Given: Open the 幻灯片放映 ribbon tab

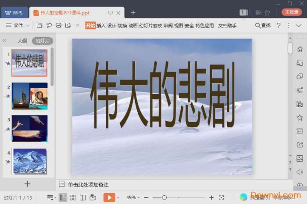Looking at the screenshot, I should coord(150,25).
